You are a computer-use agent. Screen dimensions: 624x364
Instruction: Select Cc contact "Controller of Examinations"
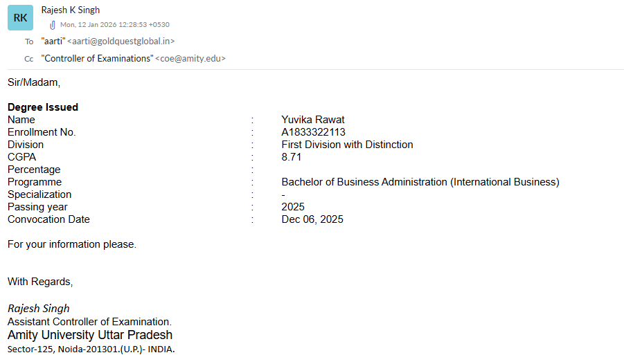[97, 59]
